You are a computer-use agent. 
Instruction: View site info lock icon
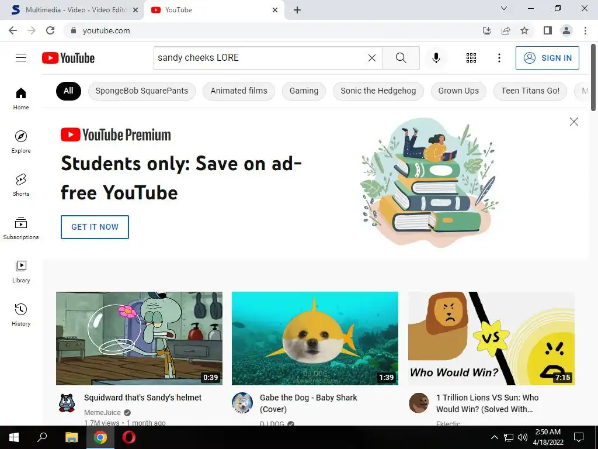(x=74, y=30)
